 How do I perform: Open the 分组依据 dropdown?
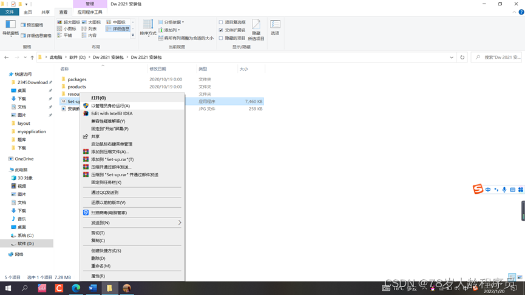(171, 22)
